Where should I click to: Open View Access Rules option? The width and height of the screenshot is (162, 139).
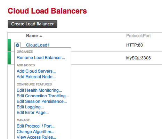37,137
